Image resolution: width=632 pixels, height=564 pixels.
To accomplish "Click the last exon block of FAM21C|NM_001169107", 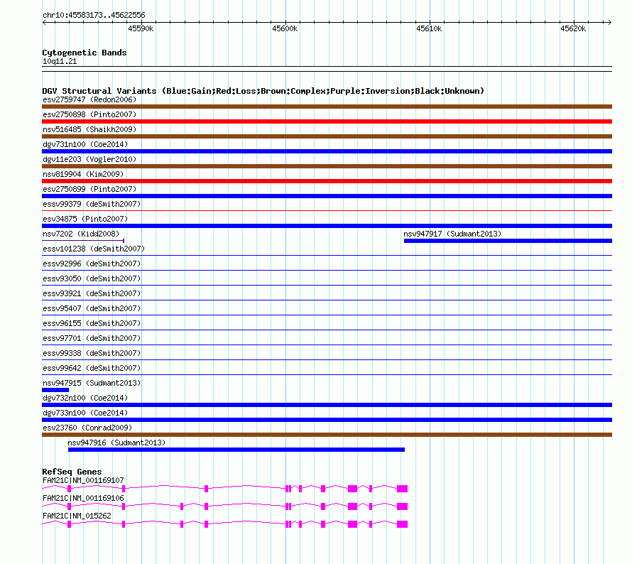I will [402, 489].
